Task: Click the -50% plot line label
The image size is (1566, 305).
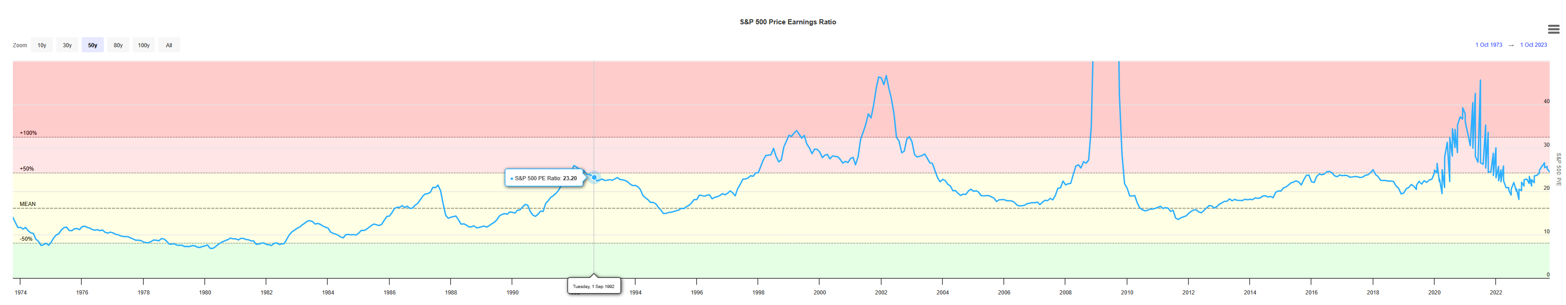Action: click(26, 239)
